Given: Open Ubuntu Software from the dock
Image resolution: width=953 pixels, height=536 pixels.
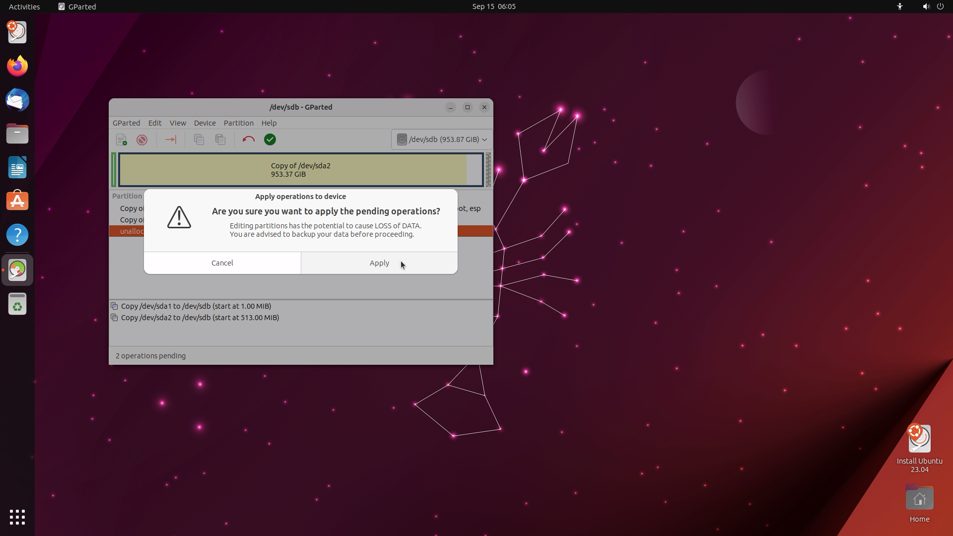Looking at the screenshot, I should pos(17,201).
